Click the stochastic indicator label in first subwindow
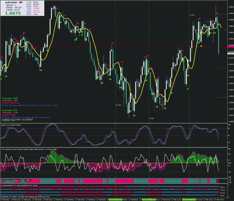This screenshot has width=234, height=201. click(11, 125)
